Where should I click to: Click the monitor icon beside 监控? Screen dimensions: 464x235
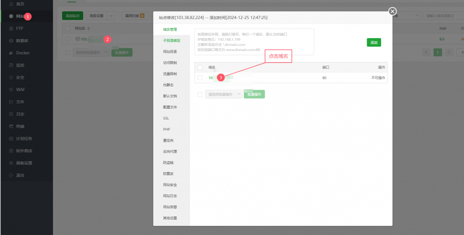[11, 65]
